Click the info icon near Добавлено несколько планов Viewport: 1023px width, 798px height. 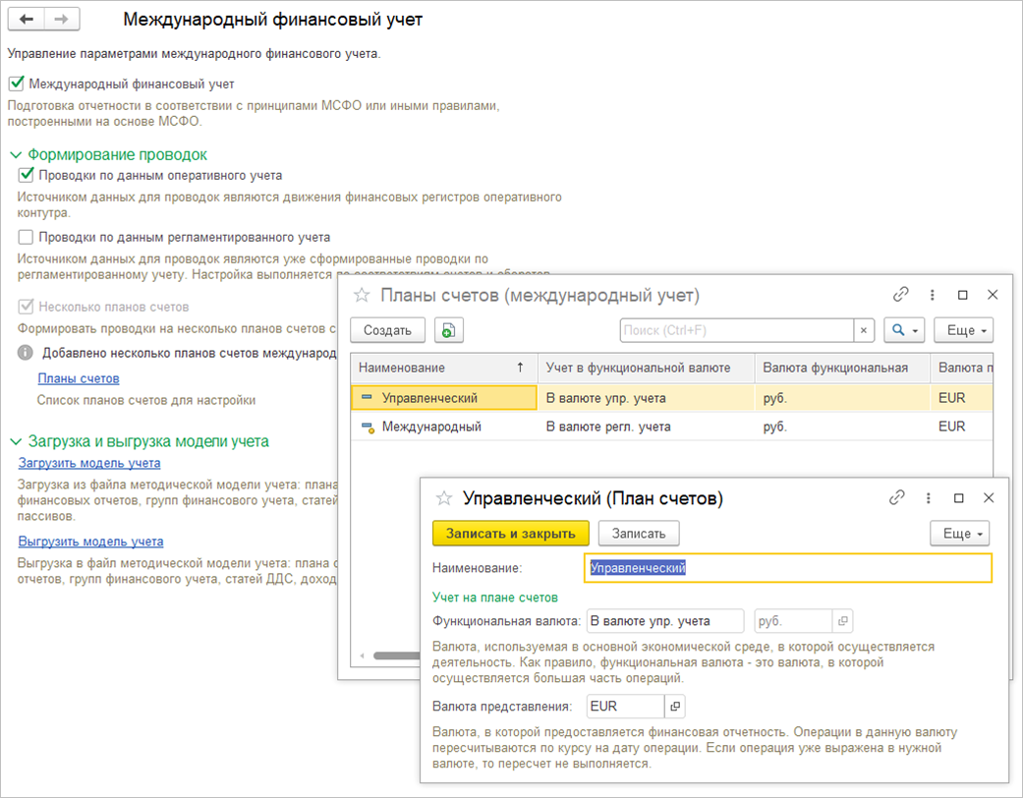point(25,353)
